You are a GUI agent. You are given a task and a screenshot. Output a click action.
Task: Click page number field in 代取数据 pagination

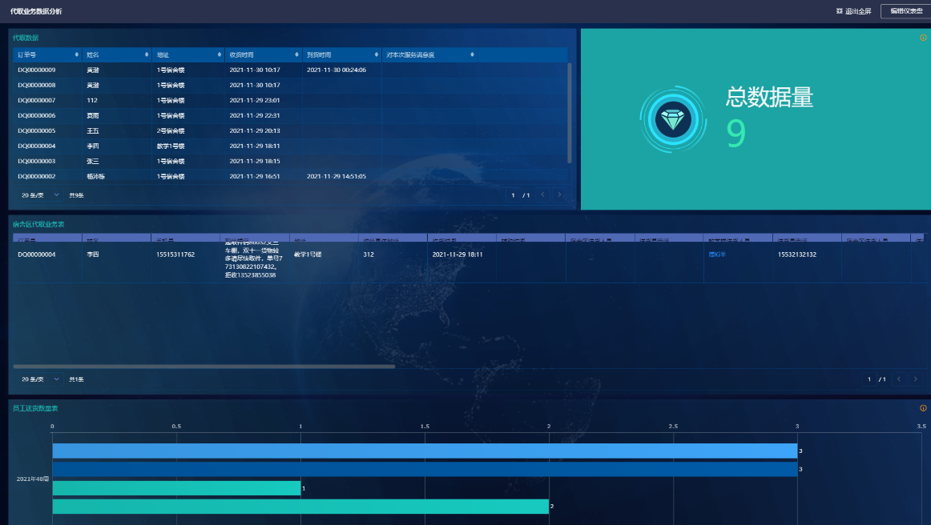tap(513, 194)
